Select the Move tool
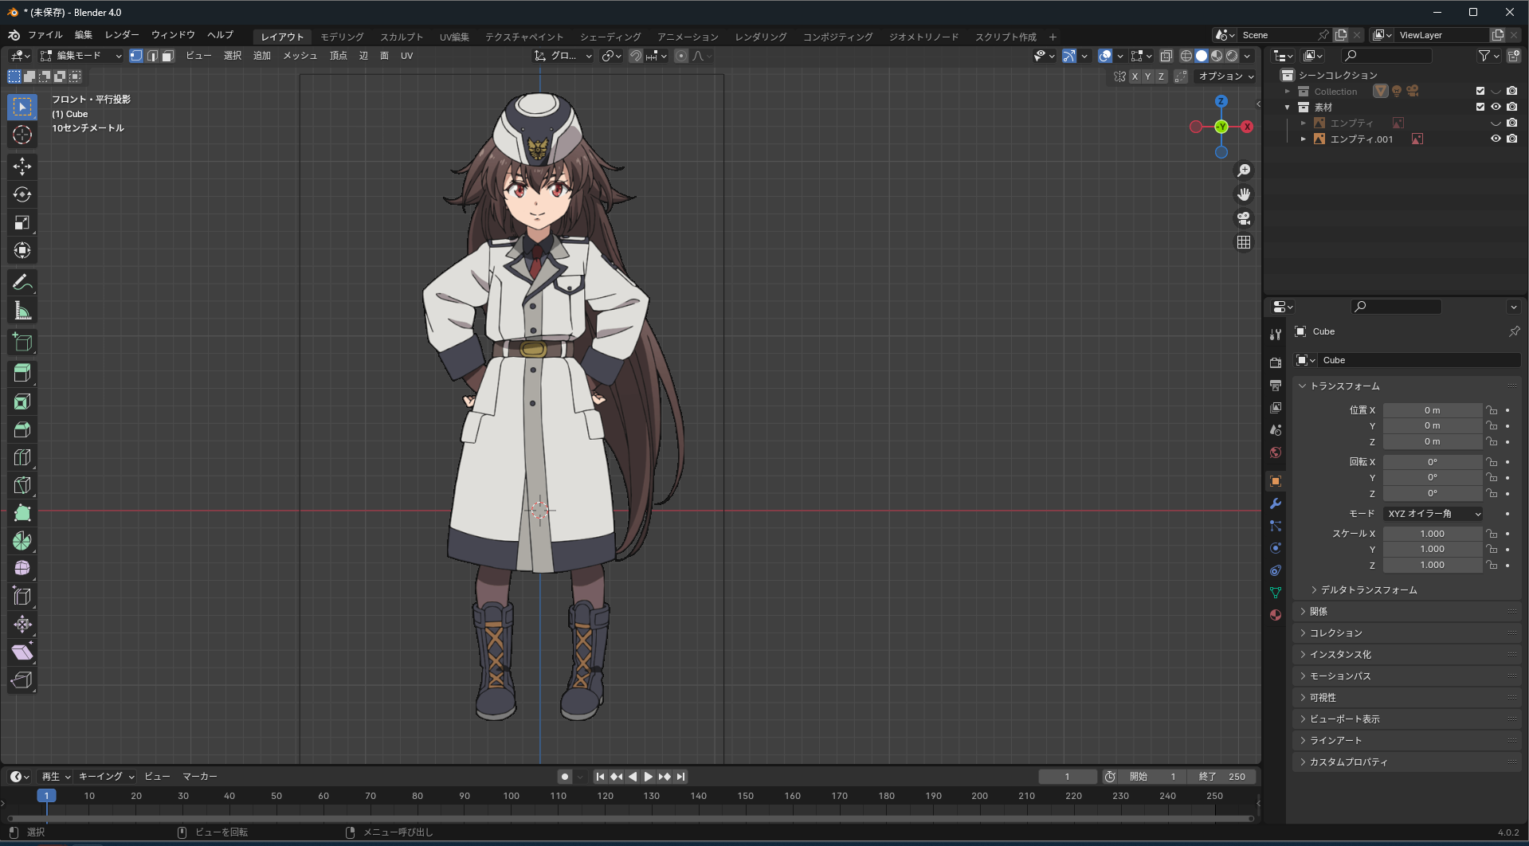 point(22,166)
